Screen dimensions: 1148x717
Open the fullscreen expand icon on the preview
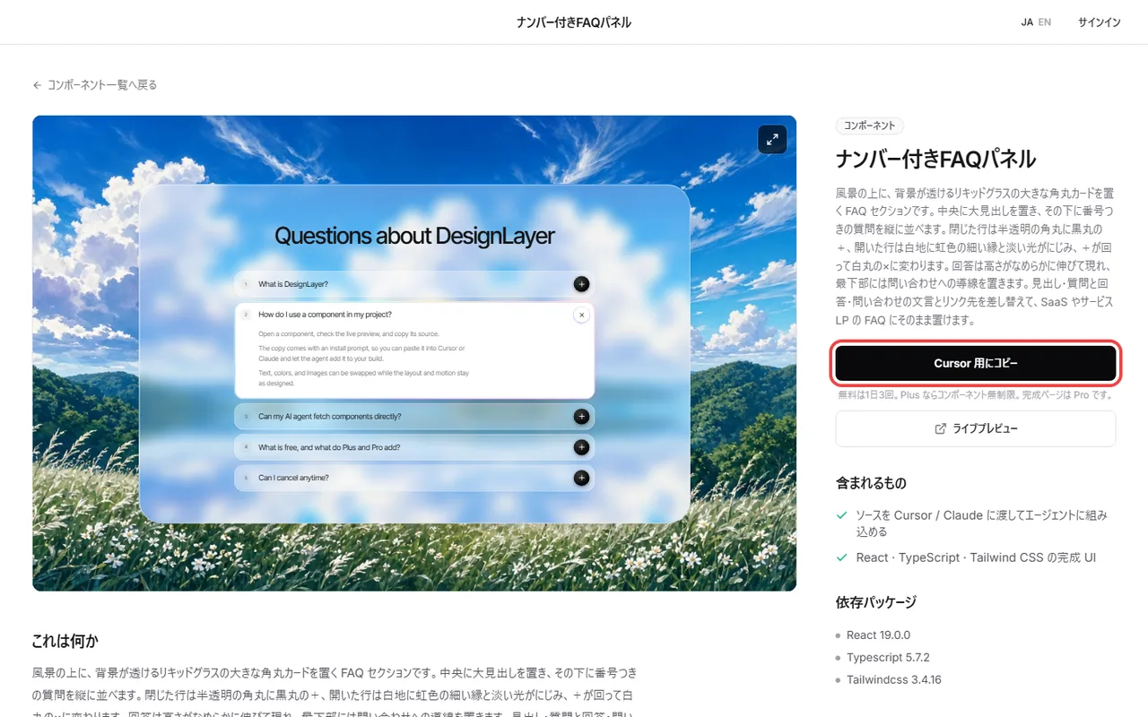click(x=772, y=139)
